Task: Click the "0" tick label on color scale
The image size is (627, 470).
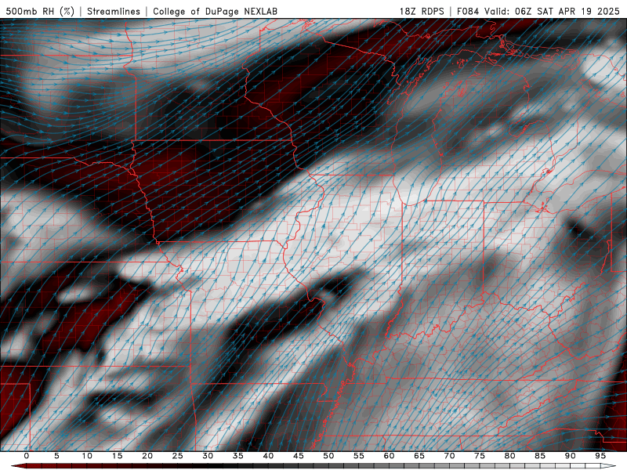Action: [27, 456]
